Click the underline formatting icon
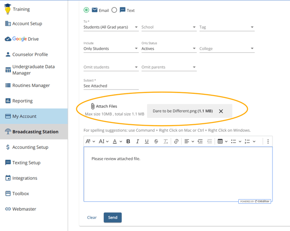The height and width of the screenshot is (231, 290). coord(147,141)
